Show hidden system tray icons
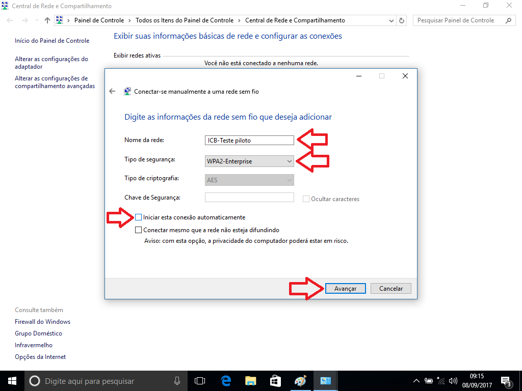 416,381
